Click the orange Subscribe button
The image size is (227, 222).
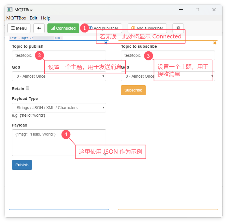[133, 90]
